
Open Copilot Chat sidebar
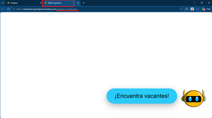[206, 9]
